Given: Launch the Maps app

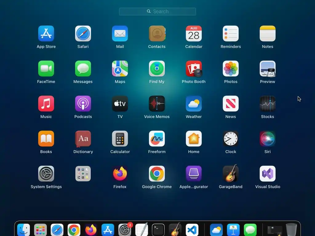Looking at the screenshot, I should 120,69.
